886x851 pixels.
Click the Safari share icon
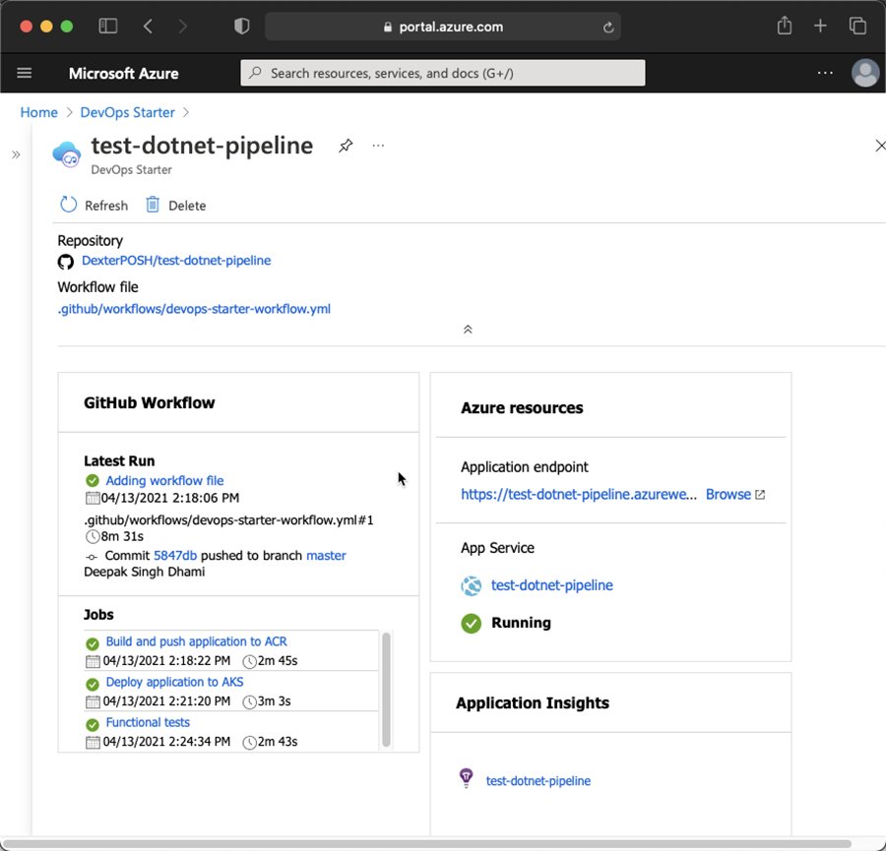click(x=785, y=27)
